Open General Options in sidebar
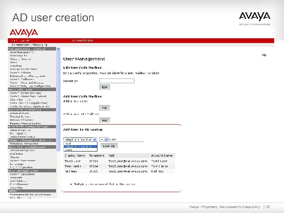Viewport: 284px width, 213px height. [x=20, y=130]
